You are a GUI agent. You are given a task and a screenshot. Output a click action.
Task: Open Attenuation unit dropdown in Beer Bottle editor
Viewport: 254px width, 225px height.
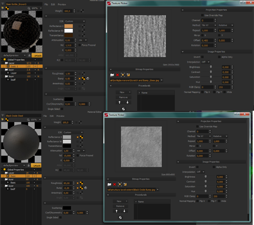pyautogui.click(x=83, y=40)
